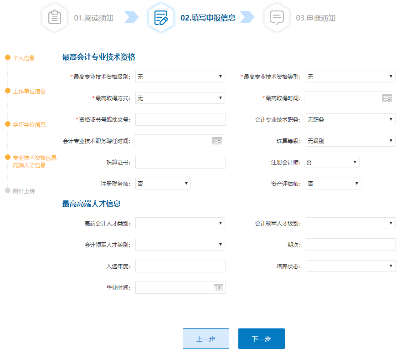Go to 专业技术资格信息 section
The height and width of the screenshot is (353, 406).
pyautogui.click(x=35, y=158)
